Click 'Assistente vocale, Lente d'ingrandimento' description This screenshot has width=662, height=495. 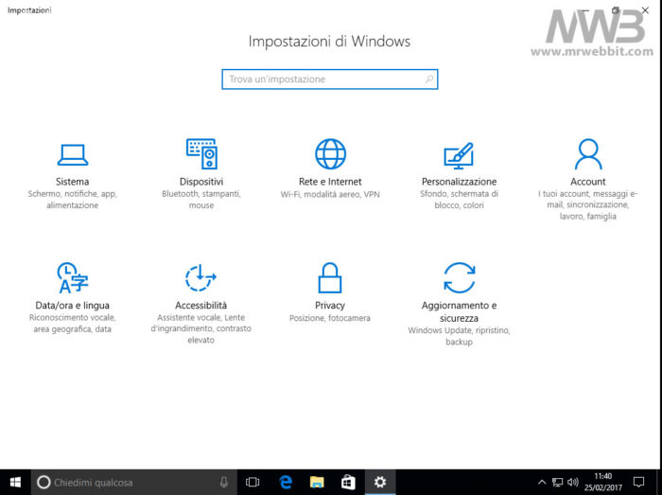coord(200,328)
